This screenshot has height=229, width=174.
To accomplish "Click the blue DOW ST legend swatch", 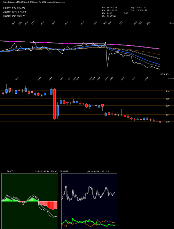I will (x=3, y=8).
